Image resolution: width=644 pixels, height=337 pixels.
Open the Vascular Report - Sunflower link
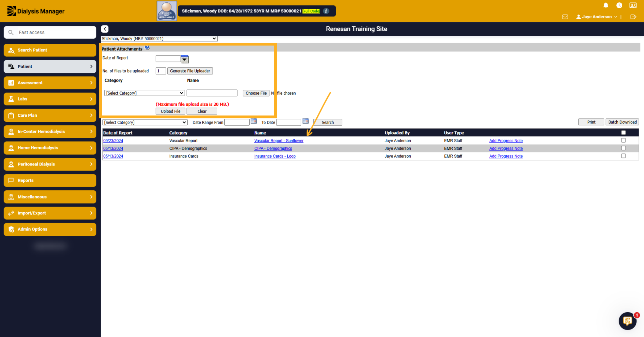coord(279,140)
